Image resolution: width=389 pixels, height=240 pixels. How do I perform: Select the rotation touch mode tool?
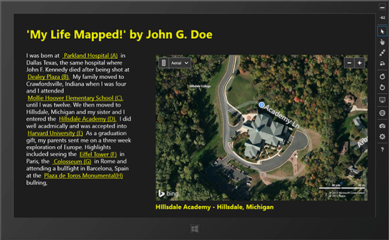tap(382, 64)
